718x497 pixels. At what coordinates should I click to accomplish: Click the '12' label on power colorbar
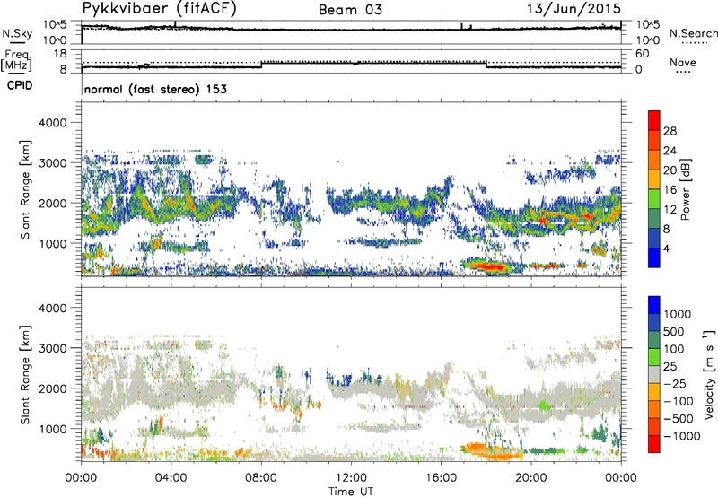[x=670, y=210]
